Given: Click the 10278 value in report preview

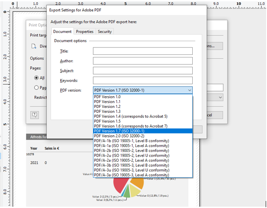Looking at the screenshot, I should [30, 154].
